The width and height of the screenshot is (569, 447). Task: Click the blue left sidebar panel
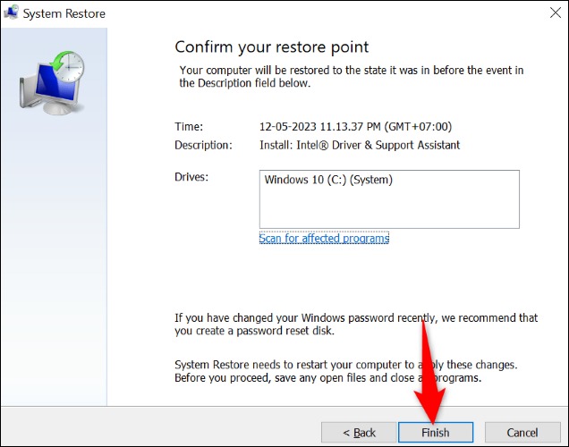pyautogui.click(x=54, y=216)
